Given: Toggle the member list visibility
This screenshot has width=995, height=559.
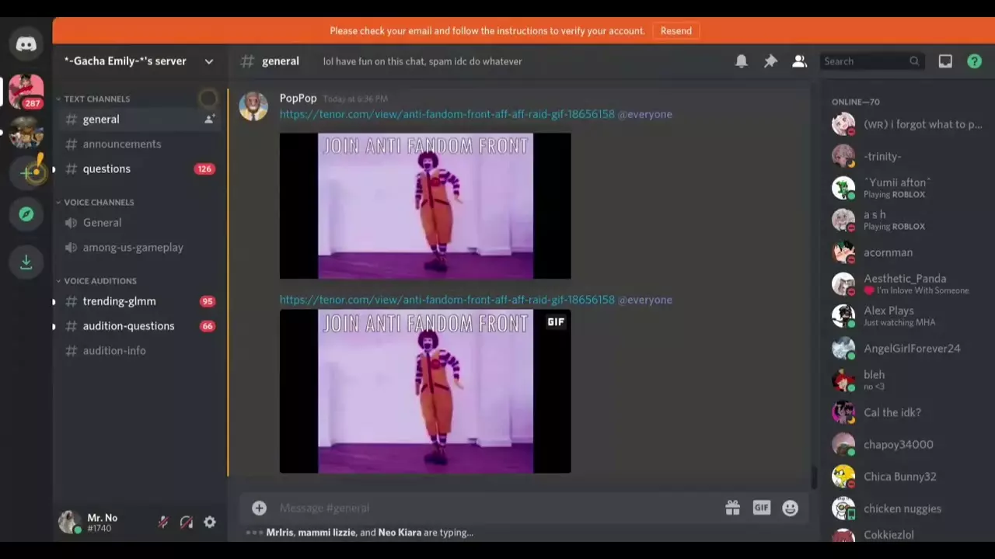Looking at the screenshot, I should tap(799, 61).
